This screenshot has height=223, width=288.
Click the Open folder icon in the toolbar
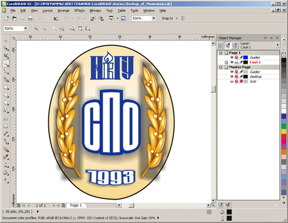pyautogui.click(x=14, y=19)
